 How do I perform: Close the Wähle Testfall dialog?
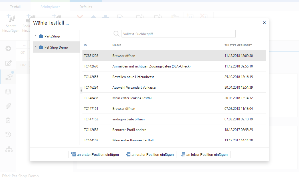pyautogui.click(x=264, y=23)
